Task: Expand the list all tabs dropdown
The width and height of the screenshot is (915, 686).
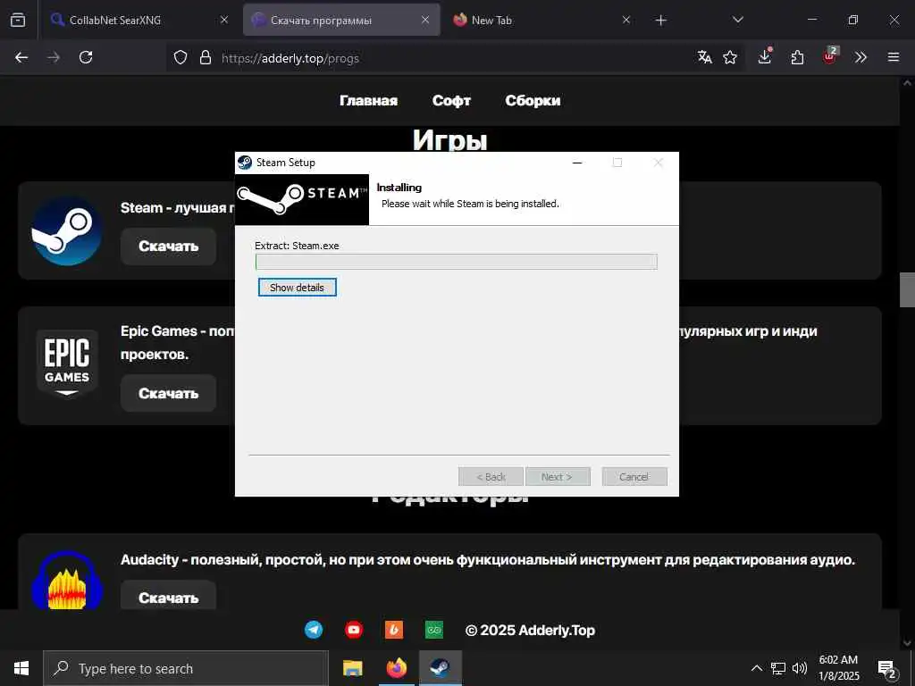Action: pos(737,20)
